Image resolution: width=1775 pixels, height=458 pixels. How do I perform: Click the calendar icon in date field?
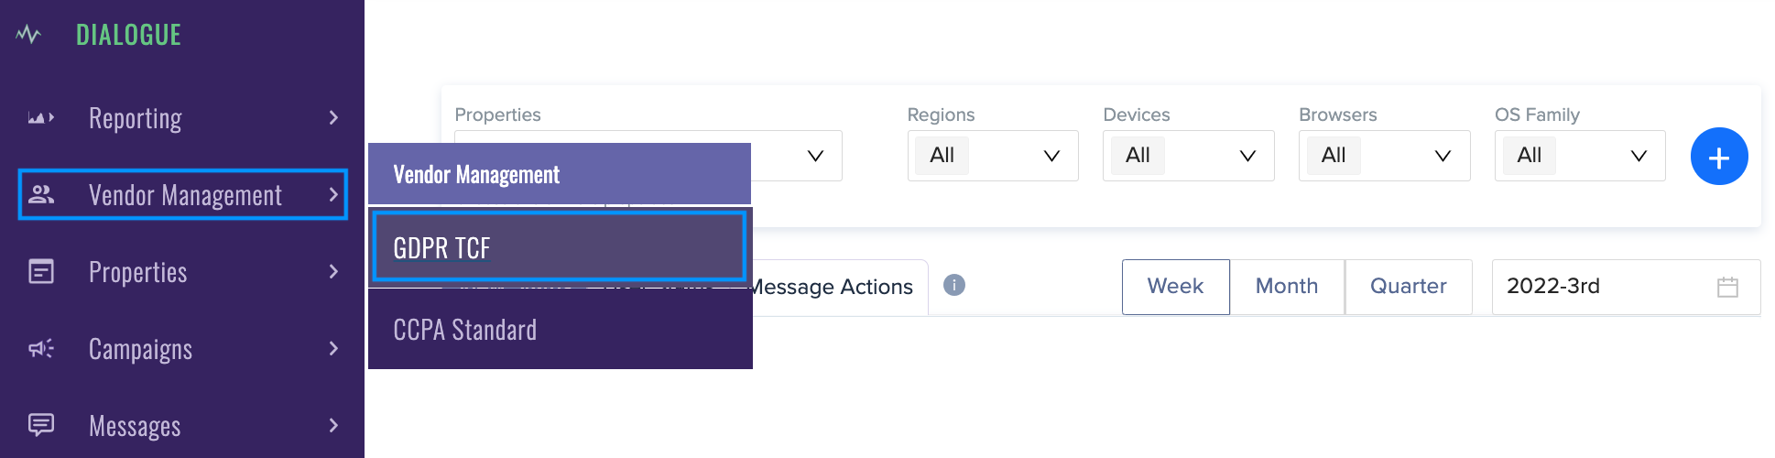pos(1727,287)
